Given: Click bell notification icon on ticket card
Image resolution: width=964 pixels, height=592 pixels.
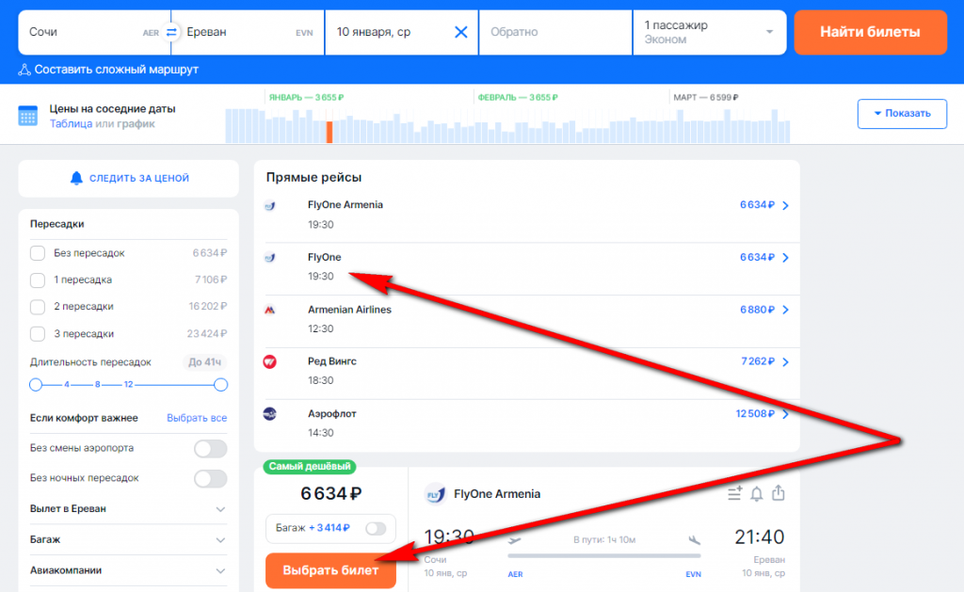Looking at the screenshot, I should pos(757,493).
